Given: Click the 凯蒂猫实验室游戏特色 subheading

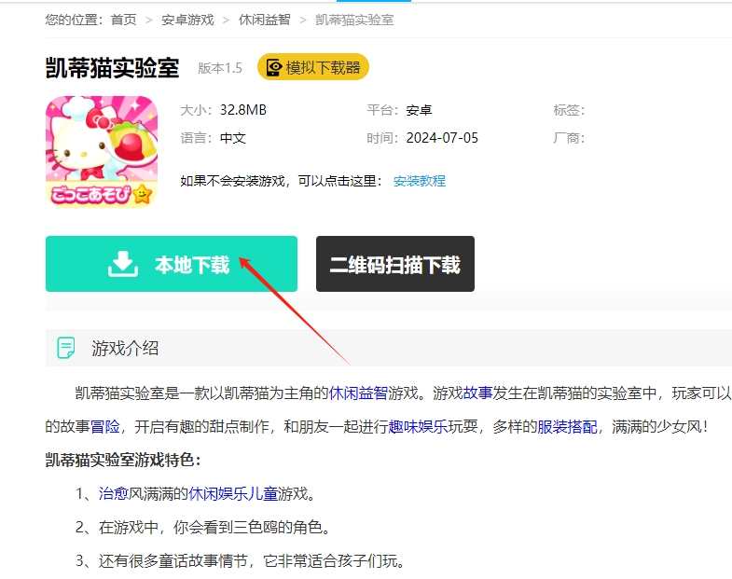Looking at the screenshot, I should pos(123,460).
